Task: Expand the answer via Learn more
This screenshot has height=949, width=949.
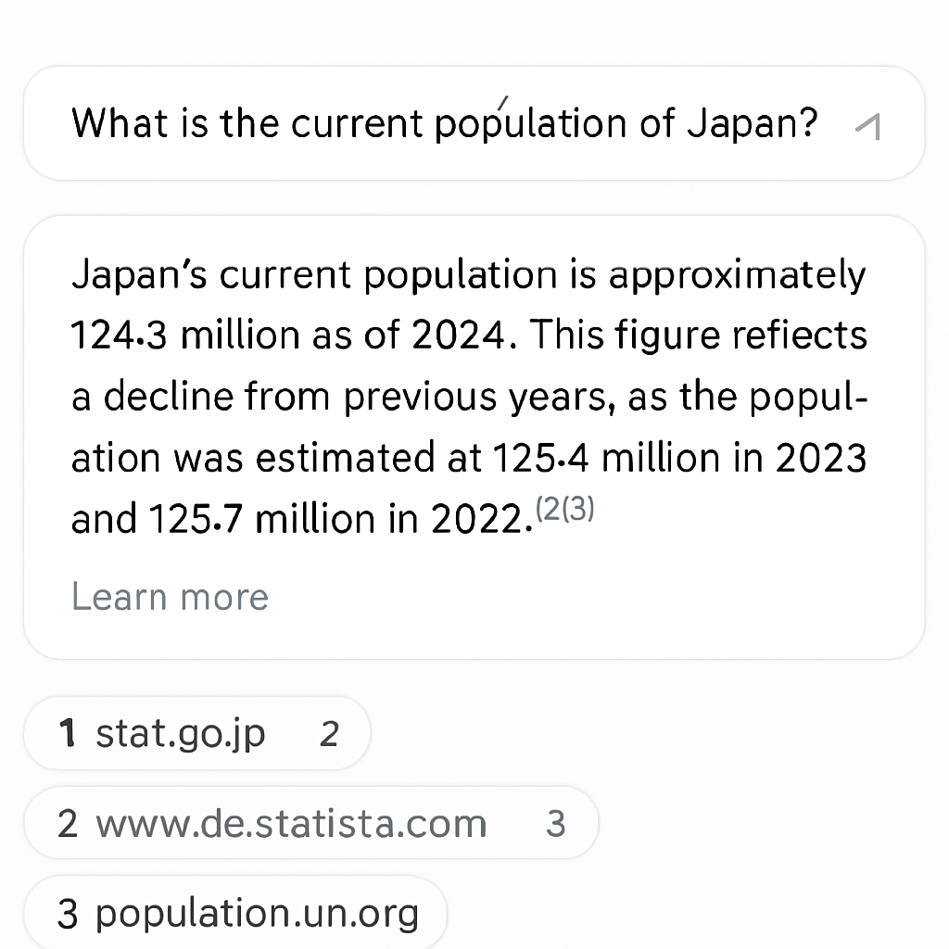Action: click(x=170, y=597)
